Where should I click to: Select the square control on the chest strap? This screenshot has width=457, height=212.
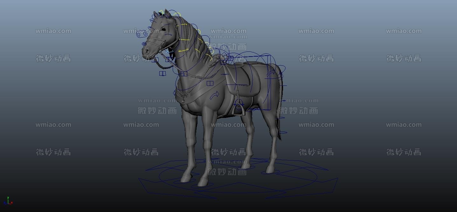click(x=210, y=83)
